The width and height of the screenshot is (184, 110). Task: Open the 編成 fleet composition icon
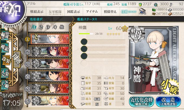coord(5,36)
